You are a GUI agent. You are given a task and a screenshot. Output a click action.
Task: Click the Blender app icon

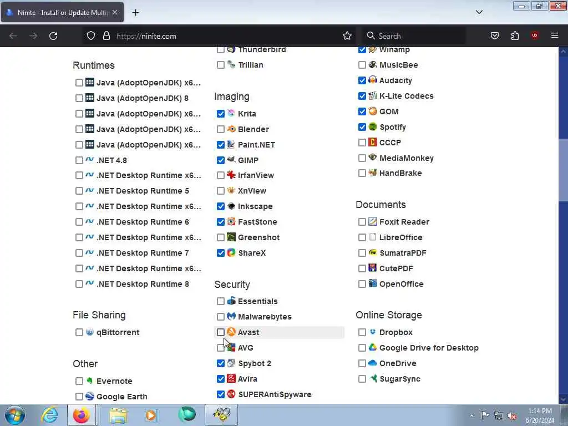point(231,129)
